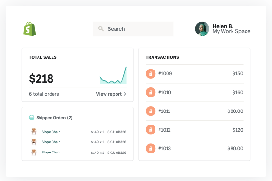
Task: Click the total sales trend chart
Action: (x=113, y=75)
